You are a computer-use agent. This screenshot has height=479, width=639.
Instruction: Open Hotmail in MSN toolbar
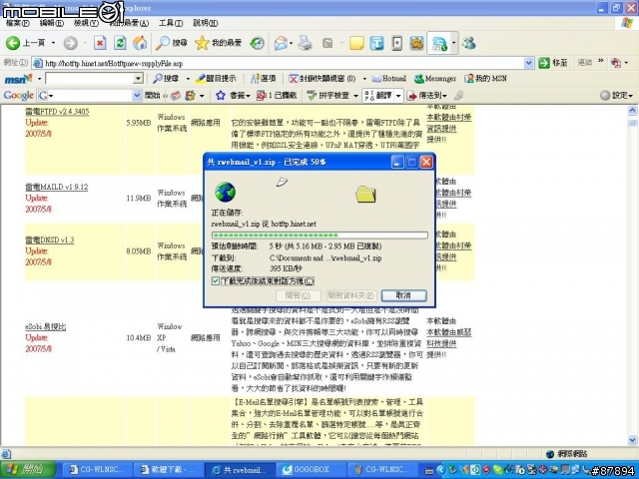tap(388, 78)
